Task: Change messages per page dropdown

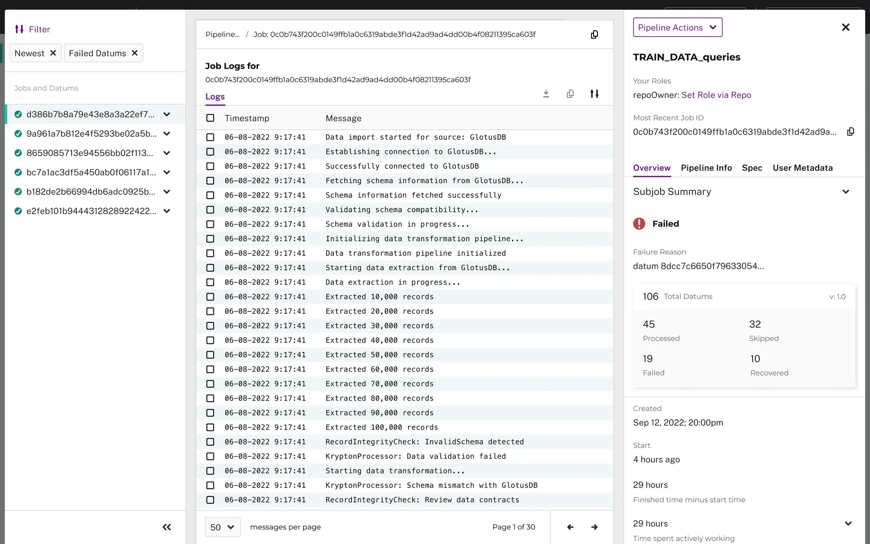Action: [x=223, y=527]
